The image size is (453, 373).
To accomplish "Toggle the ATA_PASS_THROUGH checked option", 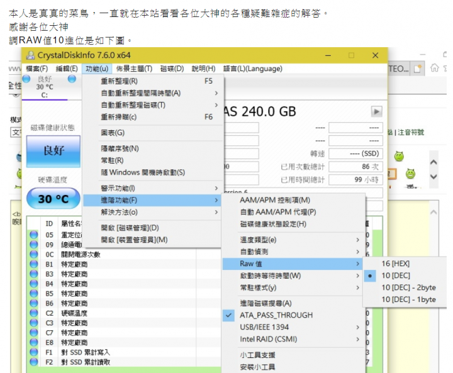I will coord(293,315).
